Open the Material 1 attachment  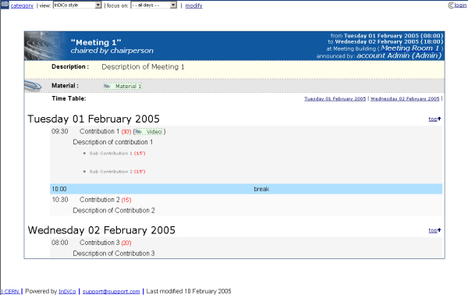(122, 87)
